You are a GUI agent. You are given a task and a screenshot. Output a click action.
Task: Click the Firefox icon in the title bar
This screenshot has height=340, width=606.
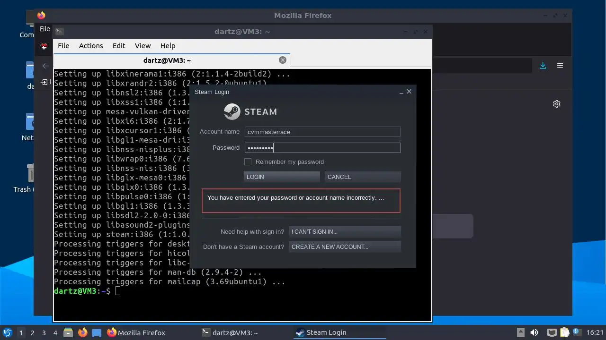(41, 15)
